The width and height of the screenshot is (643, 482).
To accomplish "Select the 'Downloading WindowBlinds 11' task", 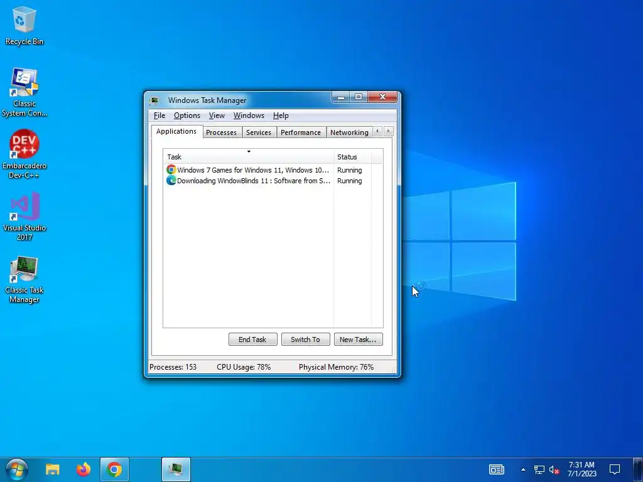I will tap(247, 180).
